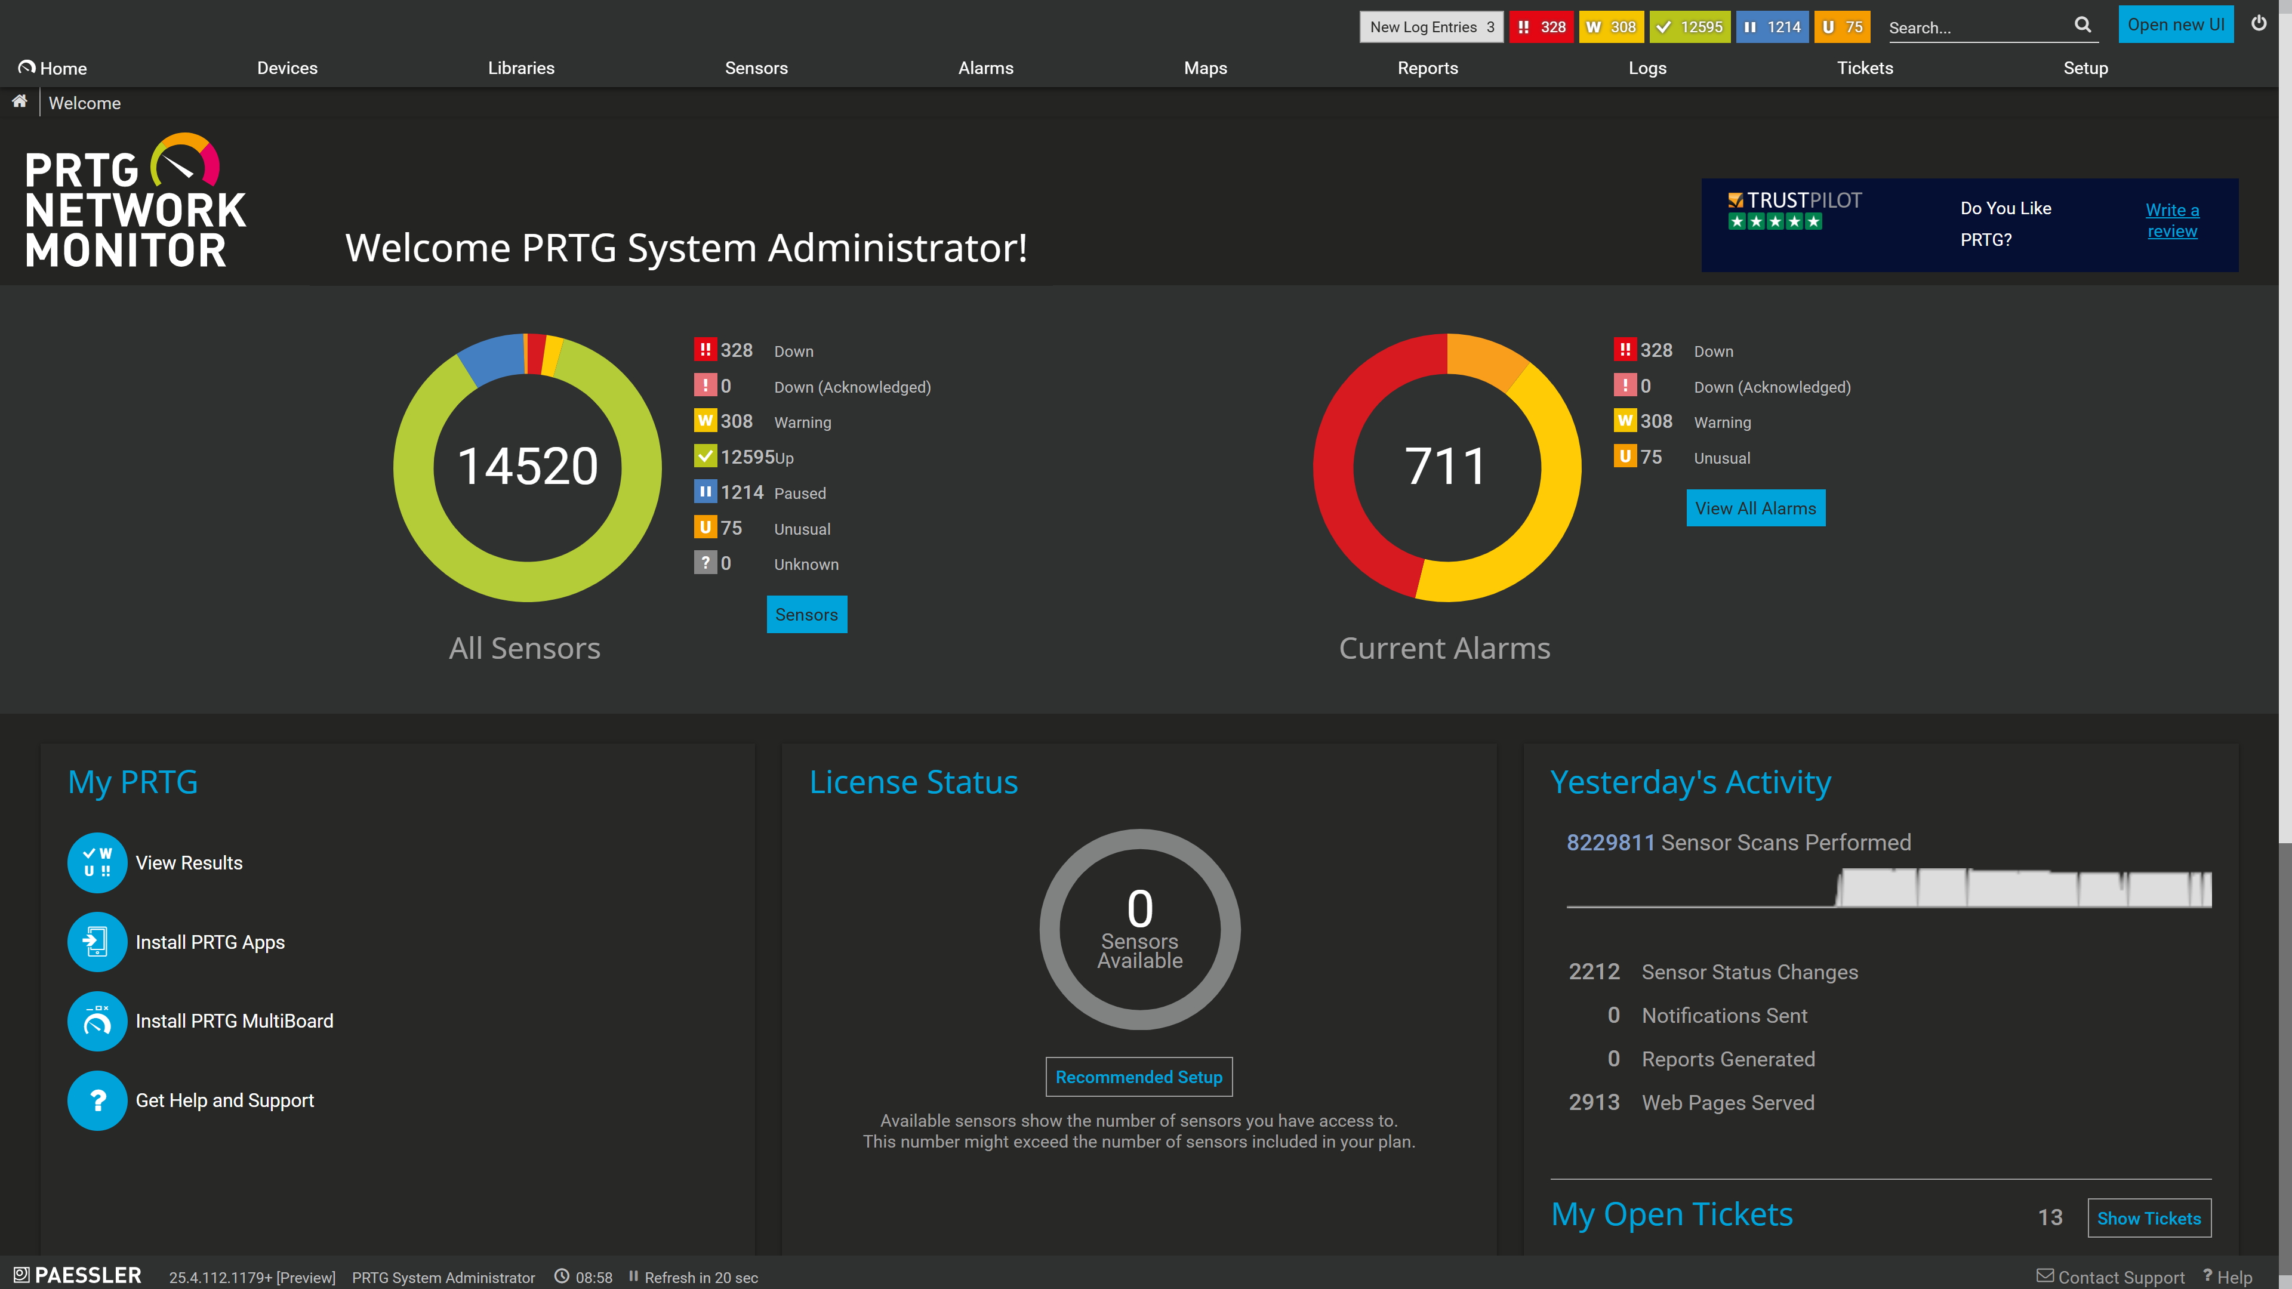This screenshot has width=2292, height=1289.
Task: Click the Paessler logo in footer
Action: [x=78, y=1275]
